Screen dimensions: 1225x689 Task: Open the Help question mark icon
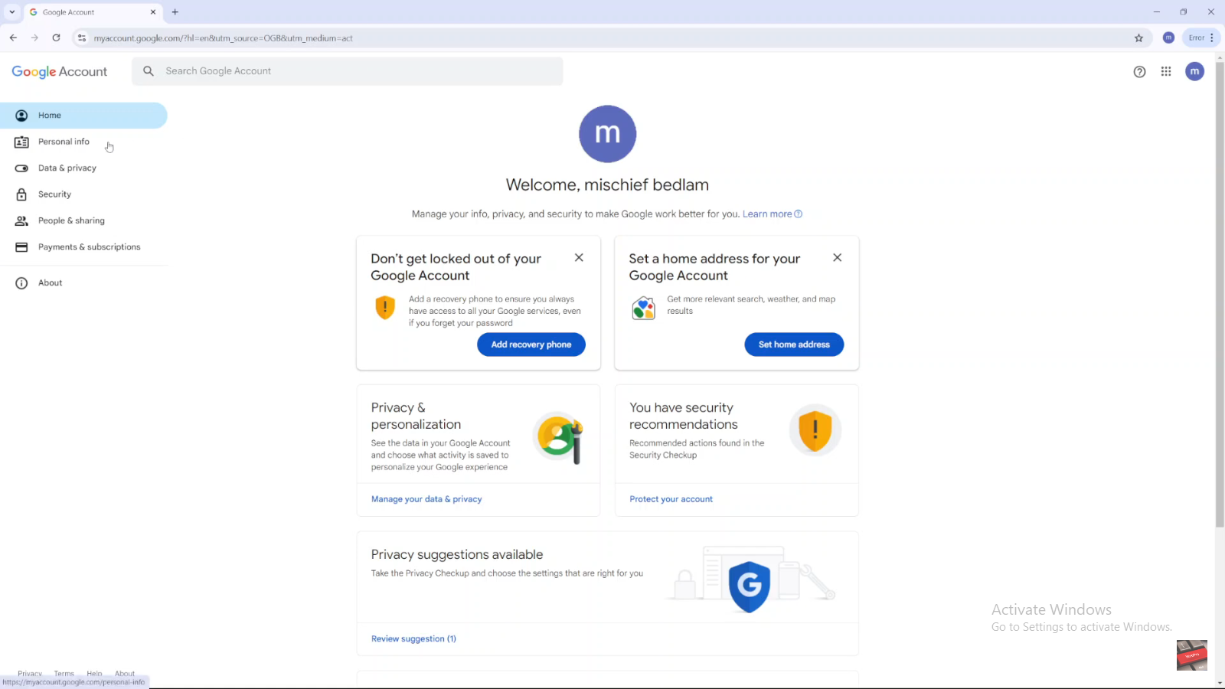1139,72
